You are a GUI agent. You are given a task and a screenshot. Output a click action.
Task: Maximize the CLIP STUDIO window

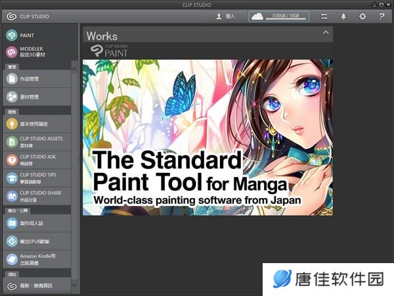(x=381, y=5)
